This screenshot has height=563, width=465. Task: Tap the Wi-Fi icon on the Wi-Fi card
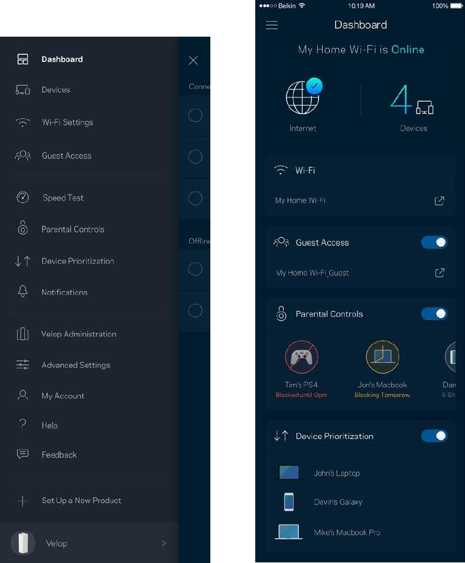(281, 170)
